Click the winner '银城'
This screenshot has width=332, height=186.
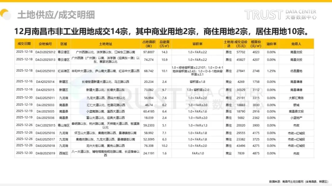click(296, 105)
